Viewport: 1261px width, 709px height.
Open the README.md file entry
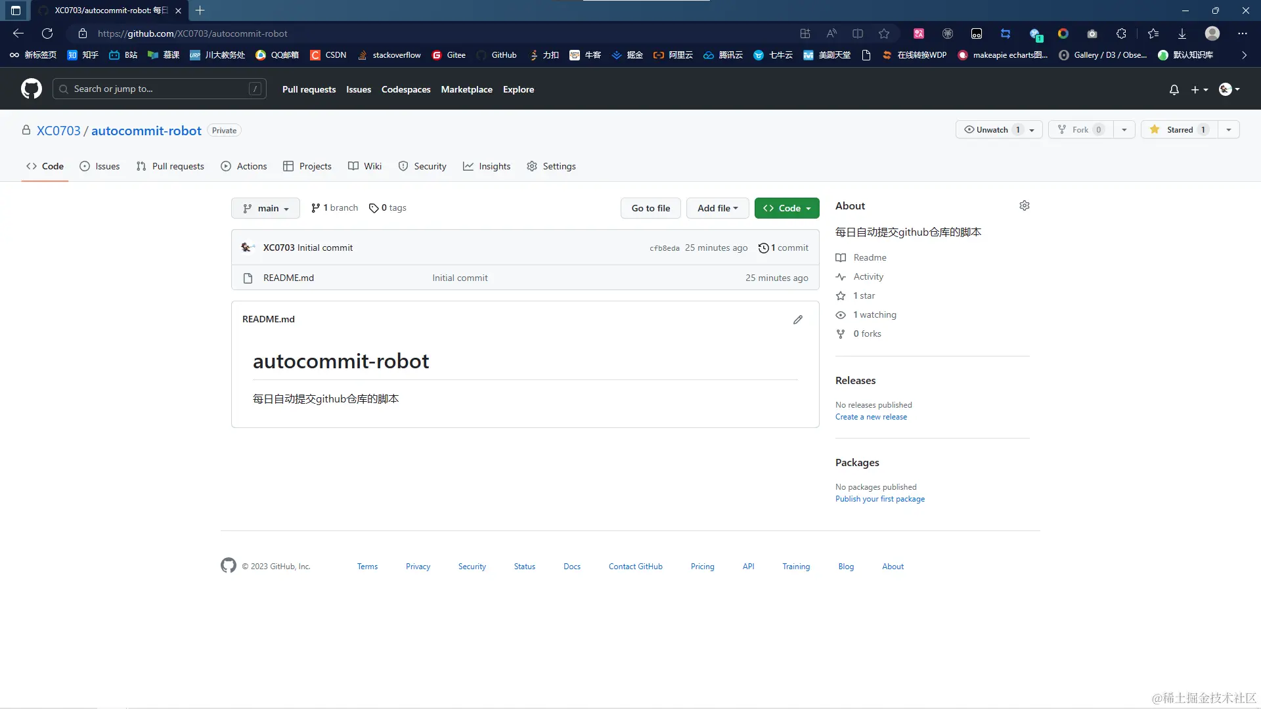pos(288,278)
